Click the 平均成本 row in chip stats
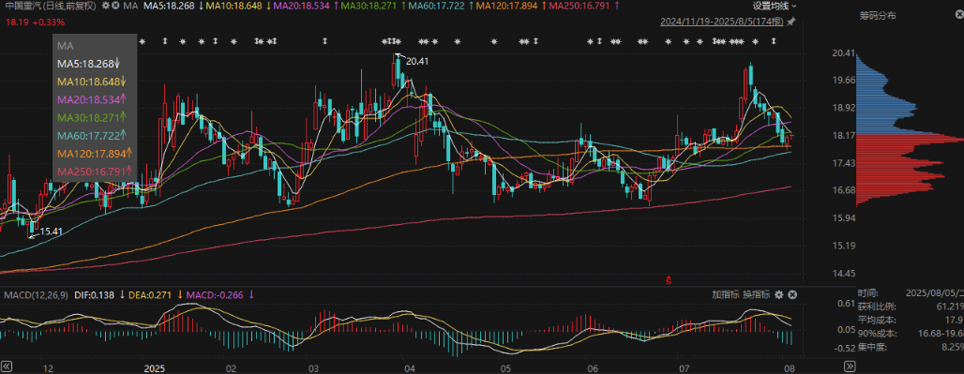The image size is (964, 374). tap(911, 320)
